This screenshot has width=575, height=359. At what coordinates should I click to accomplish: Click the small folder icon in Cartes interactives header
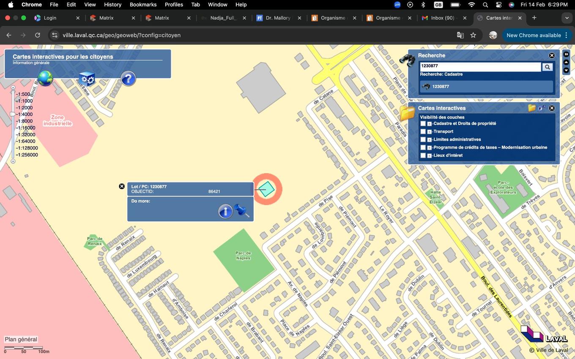click(531, 108)
